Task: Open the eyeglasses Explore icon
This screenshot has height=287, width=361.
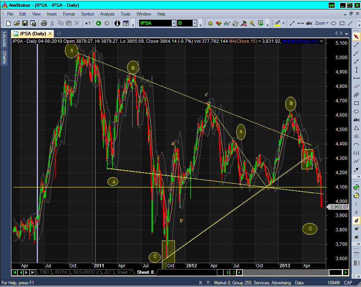Action: click(227, 23)
